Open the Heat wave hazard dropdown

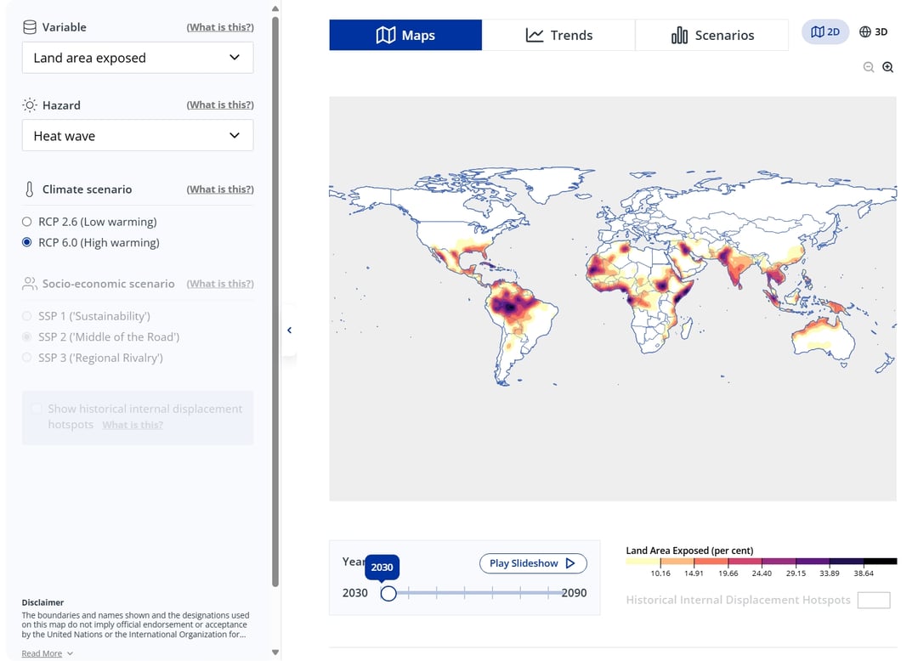pyautogui.click(x=137, y=135)
